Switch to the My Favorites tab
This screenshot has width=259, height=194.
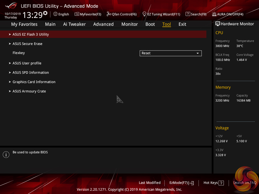24,24
